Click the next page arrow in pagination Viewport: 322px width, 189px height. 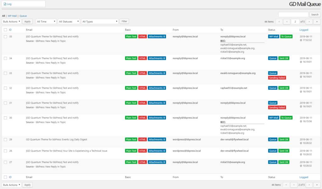point(308,22)
